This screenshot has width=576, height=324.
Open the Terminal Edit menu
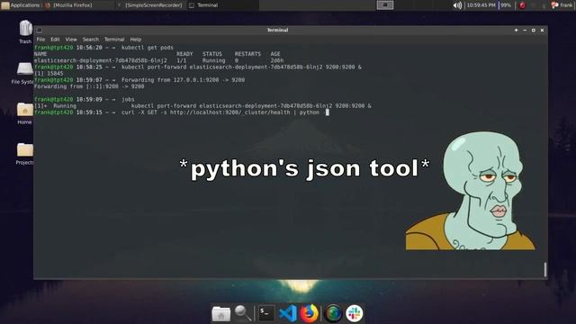pos(55,40)
